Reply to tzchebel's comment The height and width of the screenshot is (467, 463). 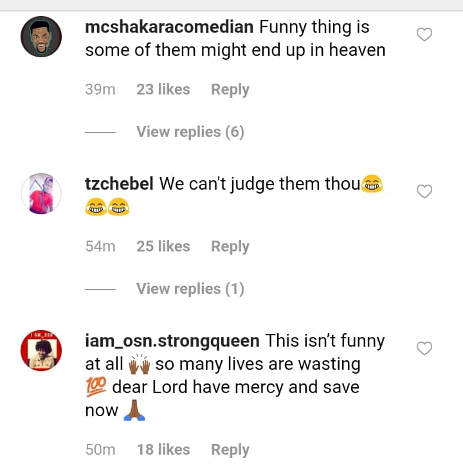[x=230, y=246]
